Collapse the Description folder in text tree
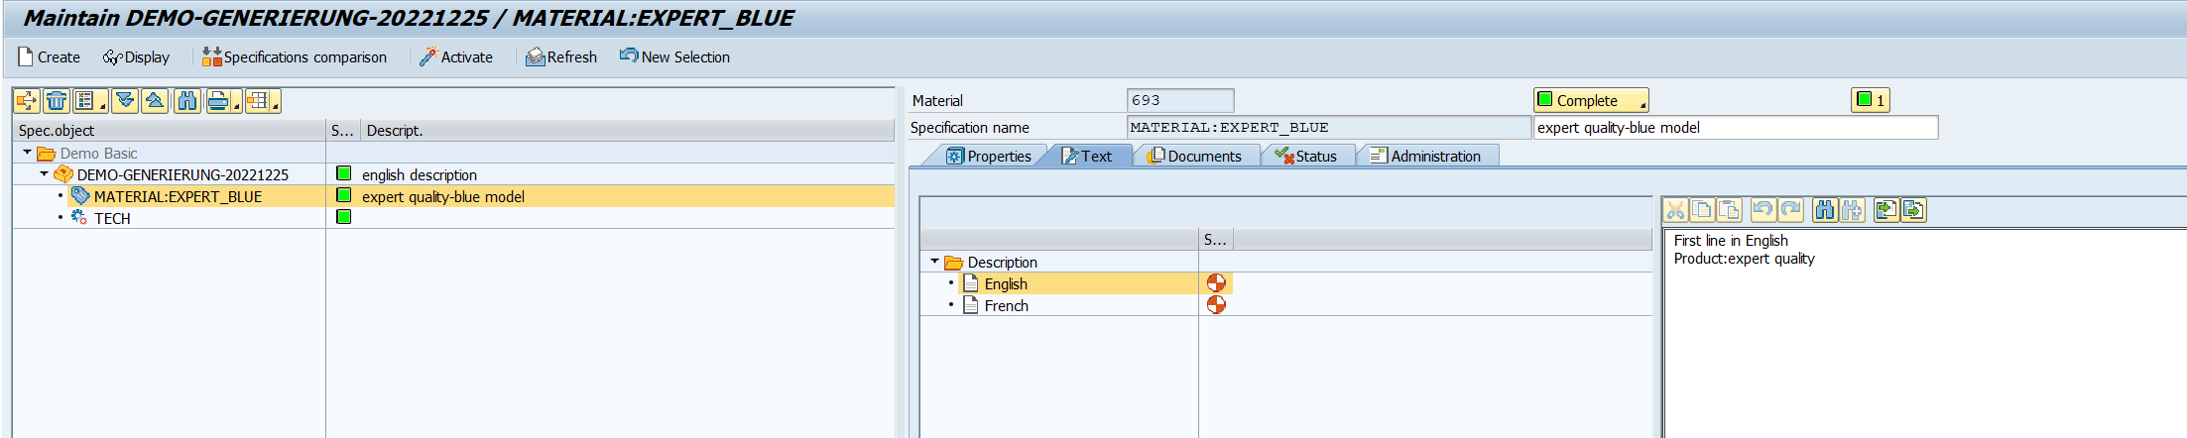 click(934, 262)
